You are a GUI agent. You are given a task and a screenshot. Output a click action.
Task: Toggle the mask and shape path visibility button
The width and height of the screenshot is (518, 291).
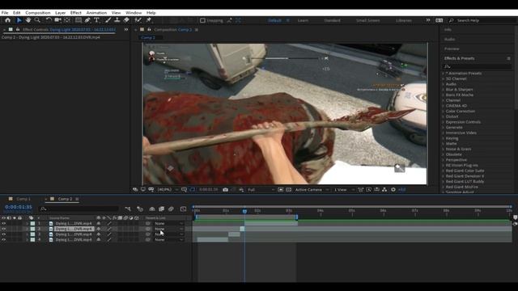click(193, 190)
